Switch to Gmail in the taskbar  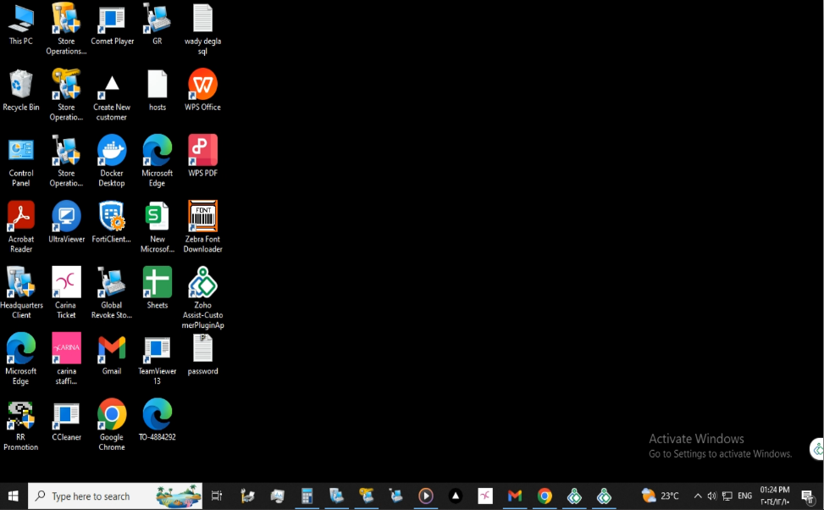[515, 496]
